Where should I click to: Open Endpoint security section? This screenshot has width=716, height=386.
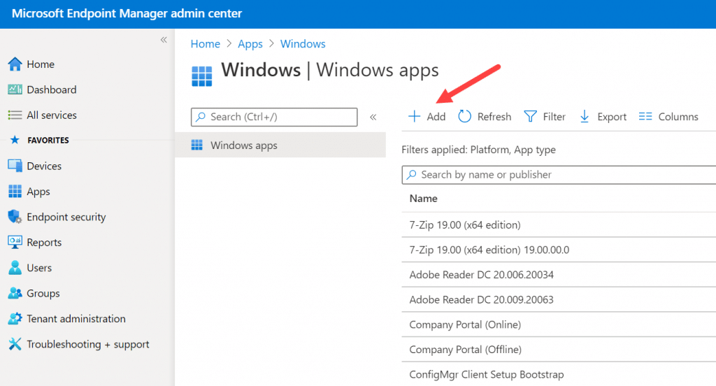pyautogui.click(x=66, y=217)
